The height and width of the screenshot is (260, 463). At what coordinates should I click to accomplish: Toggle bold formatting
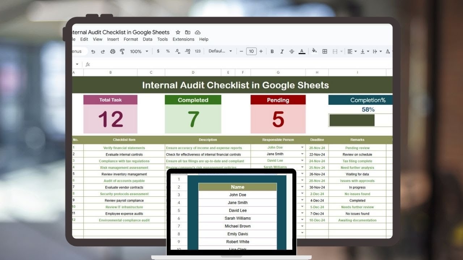coord(272,51)
